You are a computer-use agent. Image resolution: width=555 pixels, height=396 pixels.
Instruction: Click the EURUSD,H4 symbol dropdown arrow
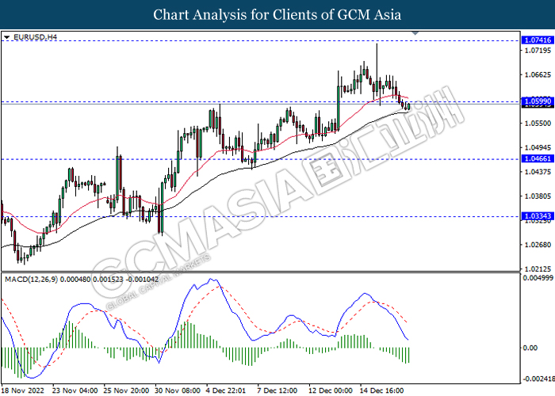(x=6, y=37)
